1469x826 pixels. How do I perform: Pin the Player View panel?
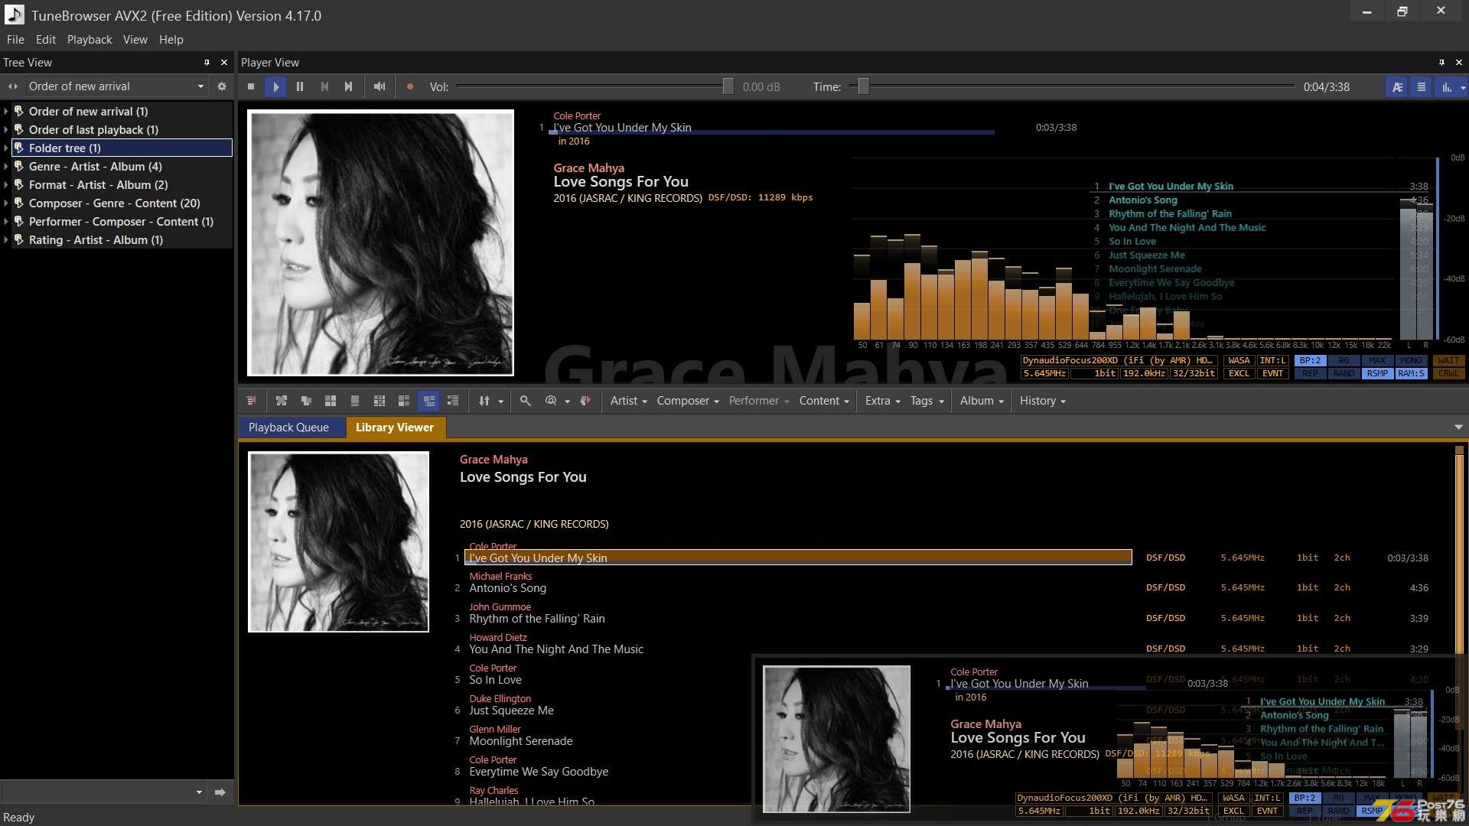1441,62
